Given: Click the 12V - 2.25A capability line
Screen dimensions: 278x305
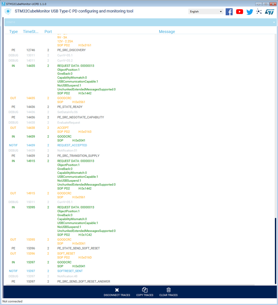Looking at the screenshot, I should coord(65,42).
